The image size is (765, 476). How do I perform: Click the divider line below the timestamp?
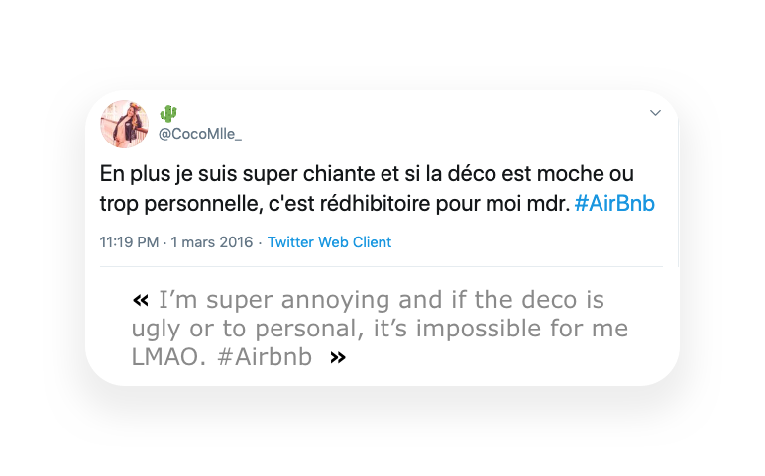pos(382,267)
